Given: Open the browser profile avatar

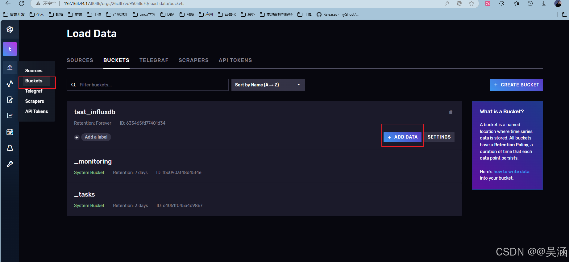Looking at the screenshot, I should tap(558, 3).
